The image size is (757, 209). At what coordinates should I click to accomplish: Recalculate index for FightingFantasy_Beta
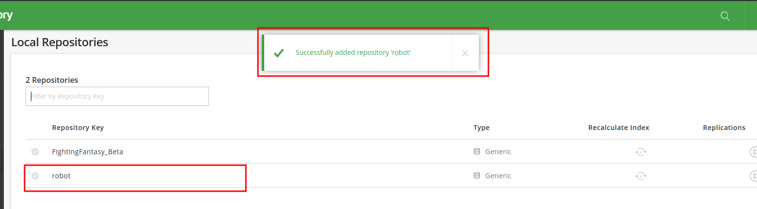pyautogui.click(x=641, y=152)
